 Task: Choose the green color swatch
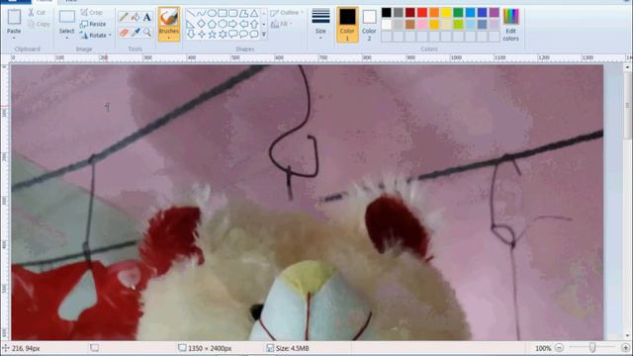click(x=458, y=13)
